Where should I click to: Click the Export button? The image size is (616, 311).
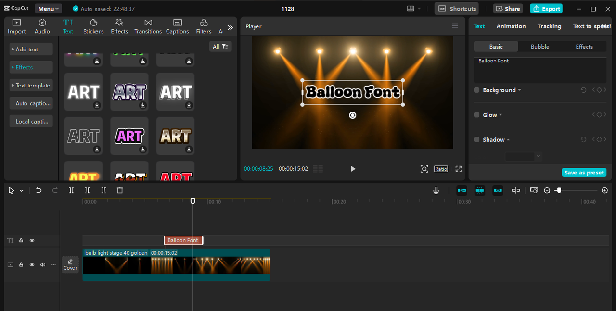(546, 9)
